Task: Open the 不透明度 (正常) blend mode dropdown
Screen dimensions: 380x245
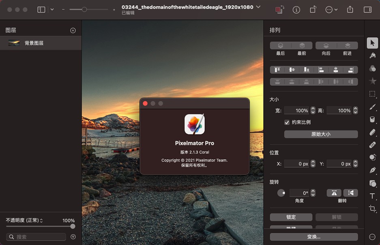Action: tap(24, 220)
